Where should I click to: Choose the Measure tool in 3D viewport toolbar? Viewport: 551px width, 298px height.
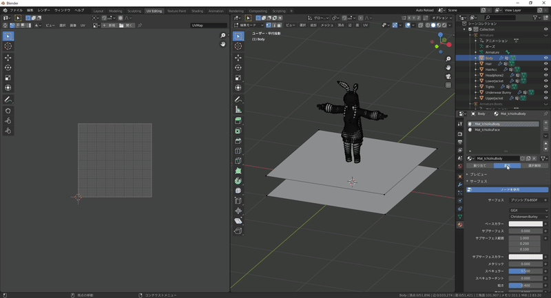coord(238,109)
